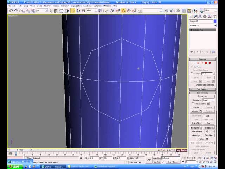Viewport: 225px width, 169px height.
Task: Expand the Soft Selection rollout
Action: tap(202, 89)
